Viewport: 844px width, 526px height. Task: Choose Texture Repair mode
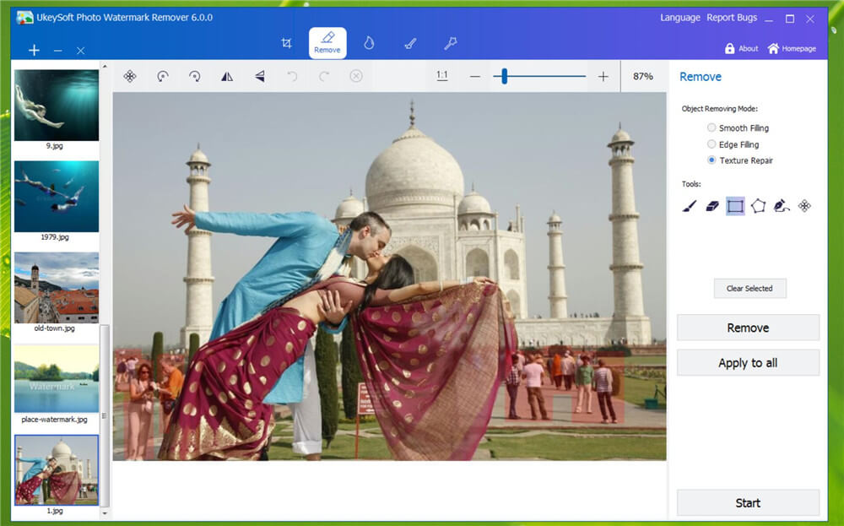tap(711, 160)
